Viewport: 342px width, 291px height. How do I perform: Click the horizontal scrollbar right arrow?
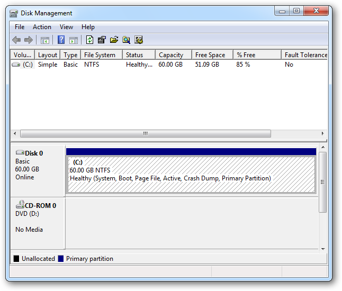(x=322, y=133)
